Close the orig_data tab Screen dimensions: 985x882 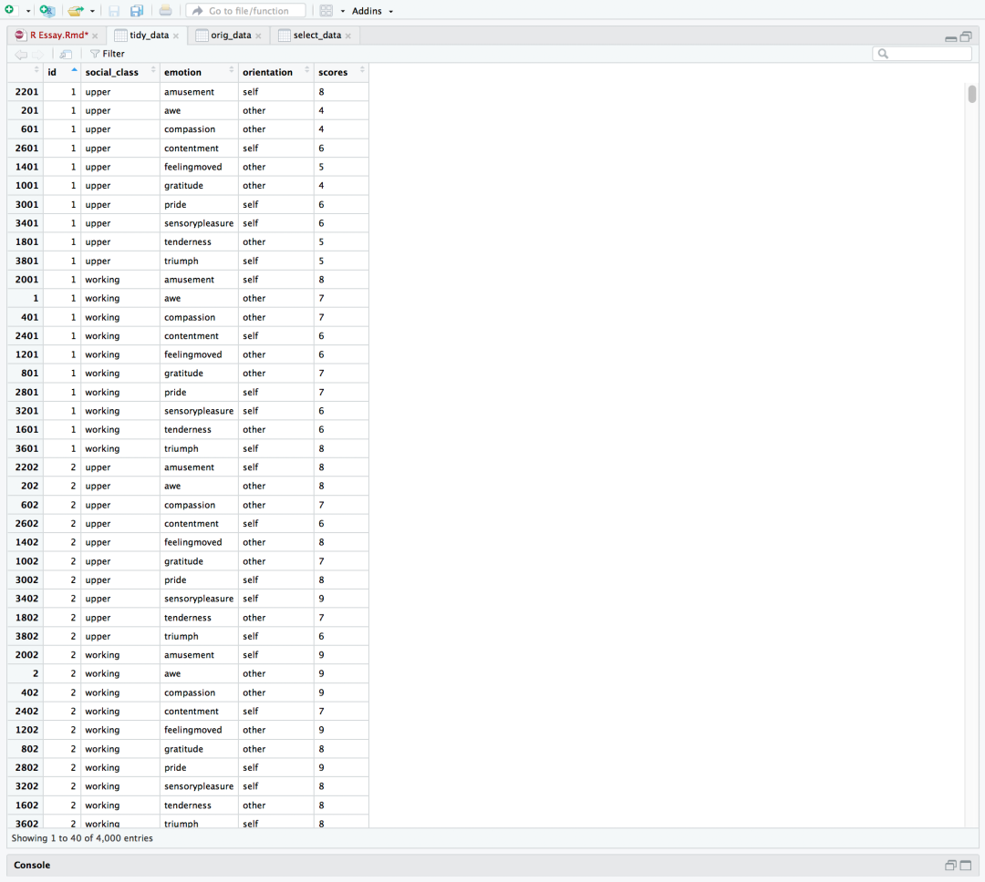tap(258, 36)
